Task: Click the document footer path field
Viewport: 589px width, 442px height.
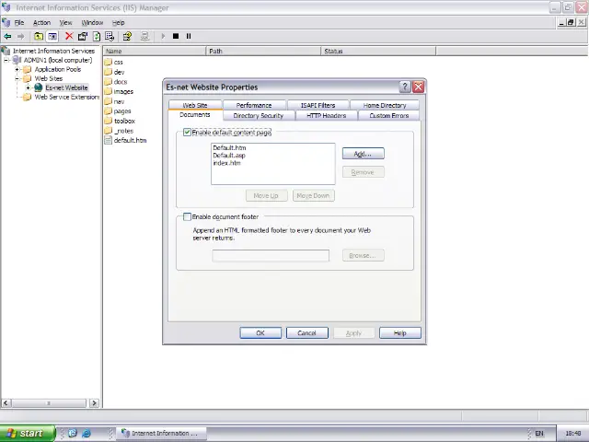Action: click(271, 256)
